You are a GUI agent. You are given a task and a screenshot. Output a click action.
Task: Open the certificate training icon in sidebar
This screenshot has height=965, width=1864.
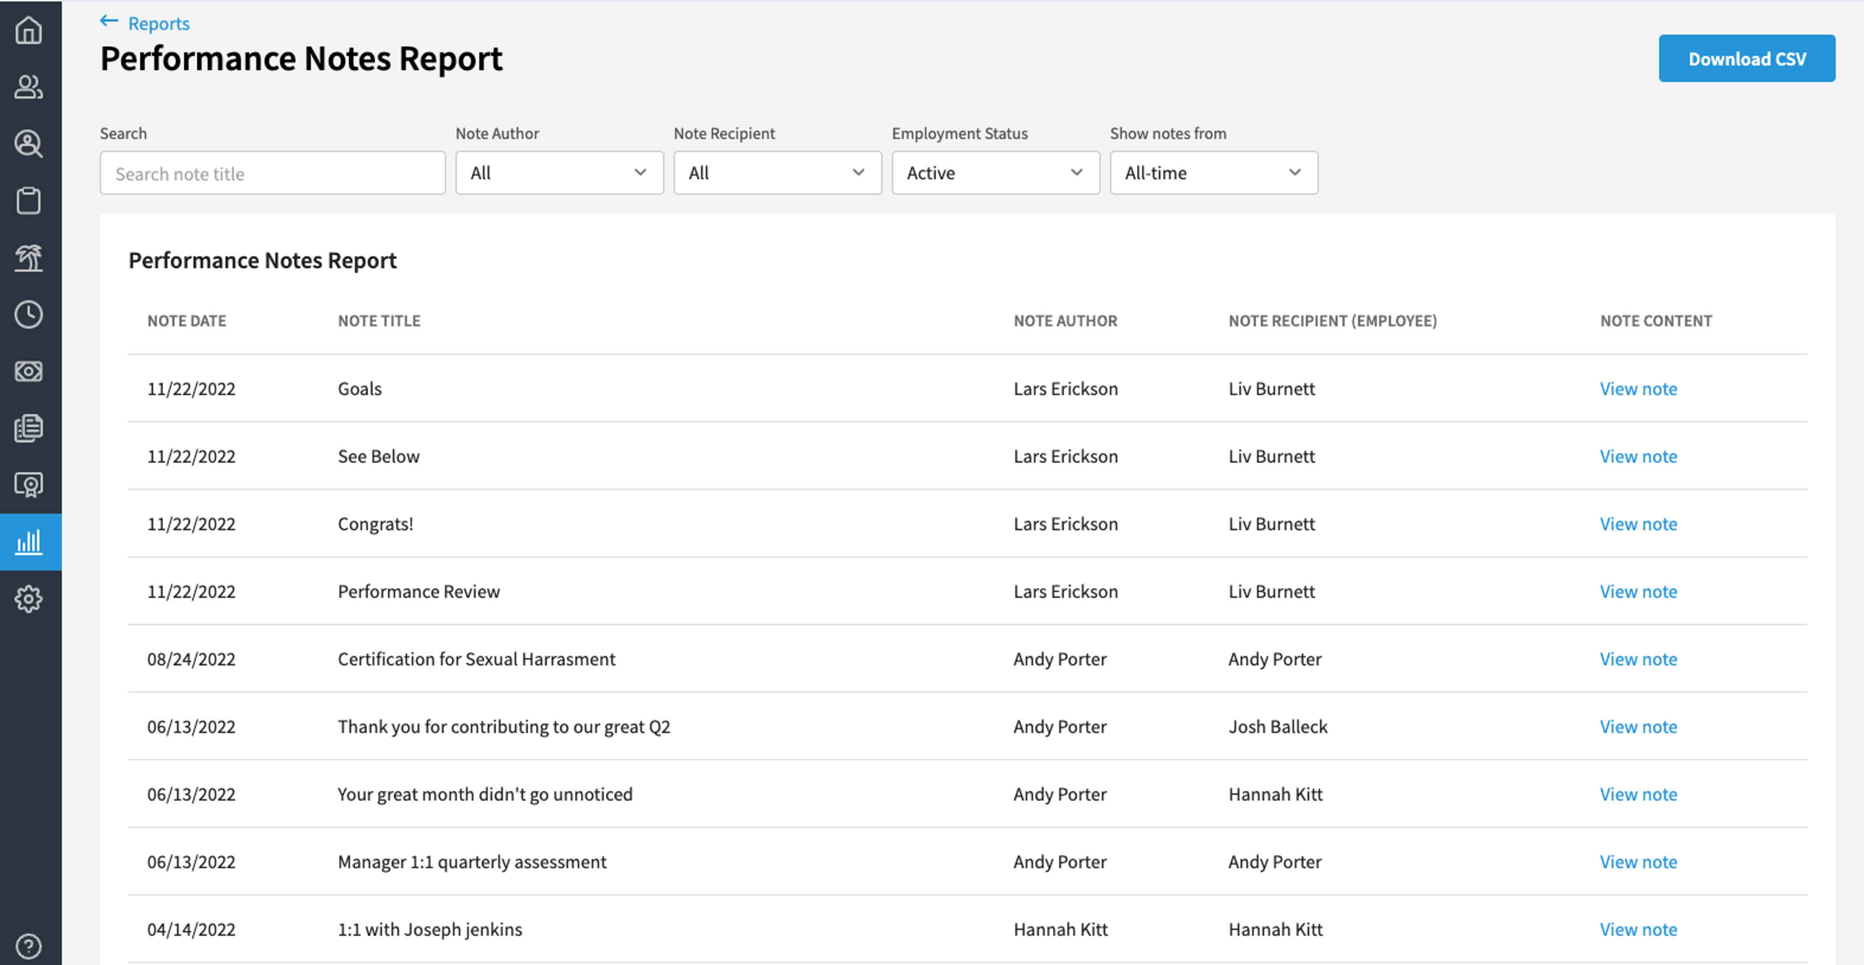(x=29, y=484)
